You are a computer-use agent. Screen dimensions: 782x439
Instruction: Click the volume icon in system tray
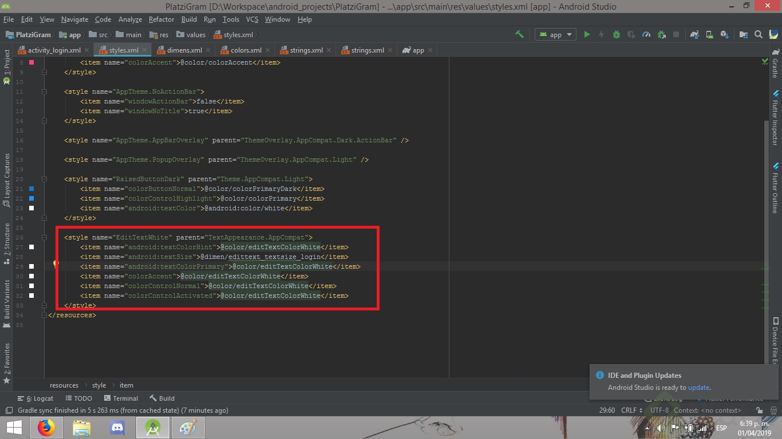(661, 428)
